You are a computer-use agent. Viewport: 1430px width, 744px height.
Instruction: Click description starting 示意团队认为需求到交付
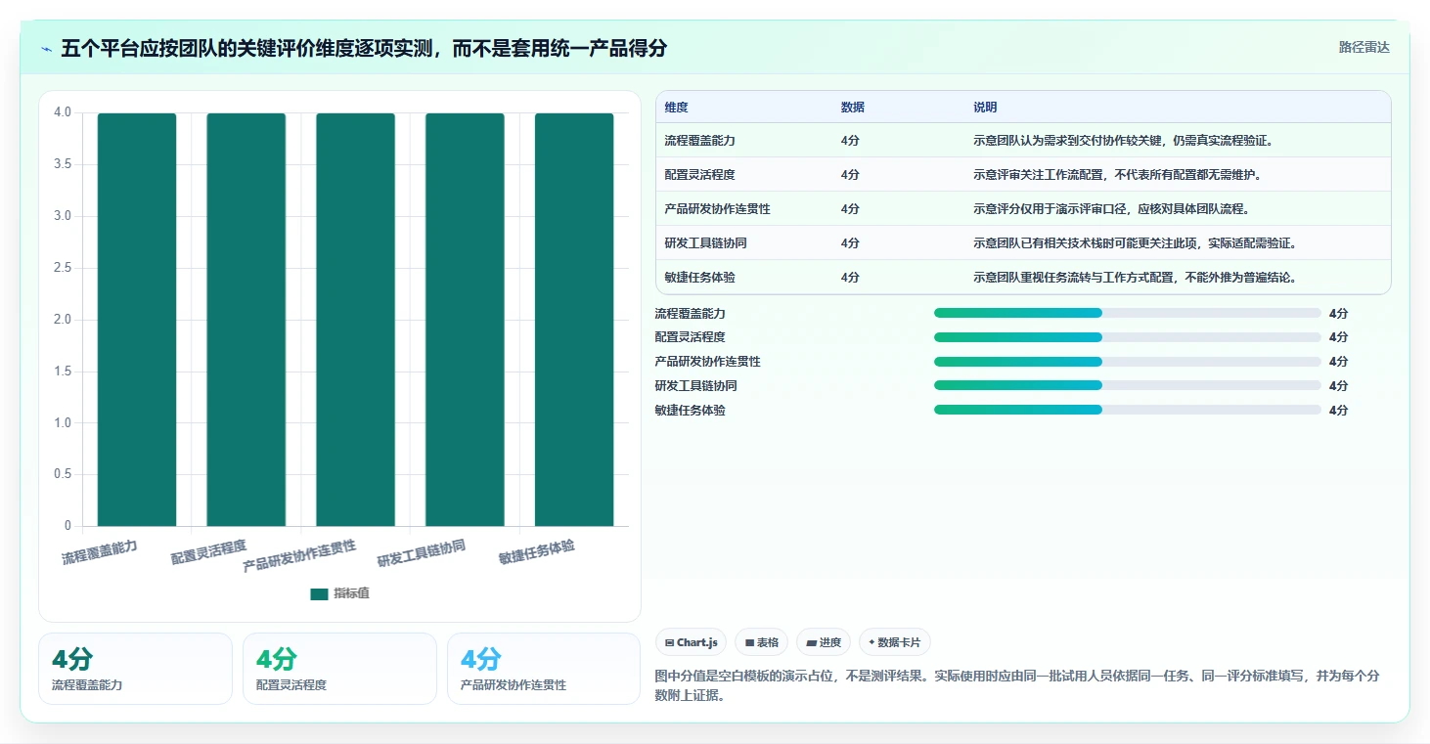point(1123,141)
